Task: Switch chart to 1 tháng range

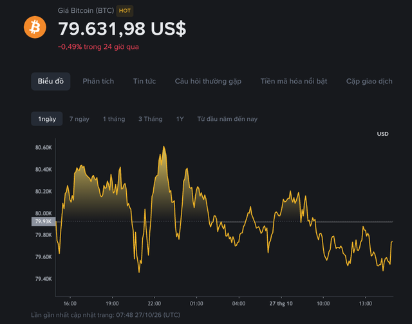Action: 114,119
